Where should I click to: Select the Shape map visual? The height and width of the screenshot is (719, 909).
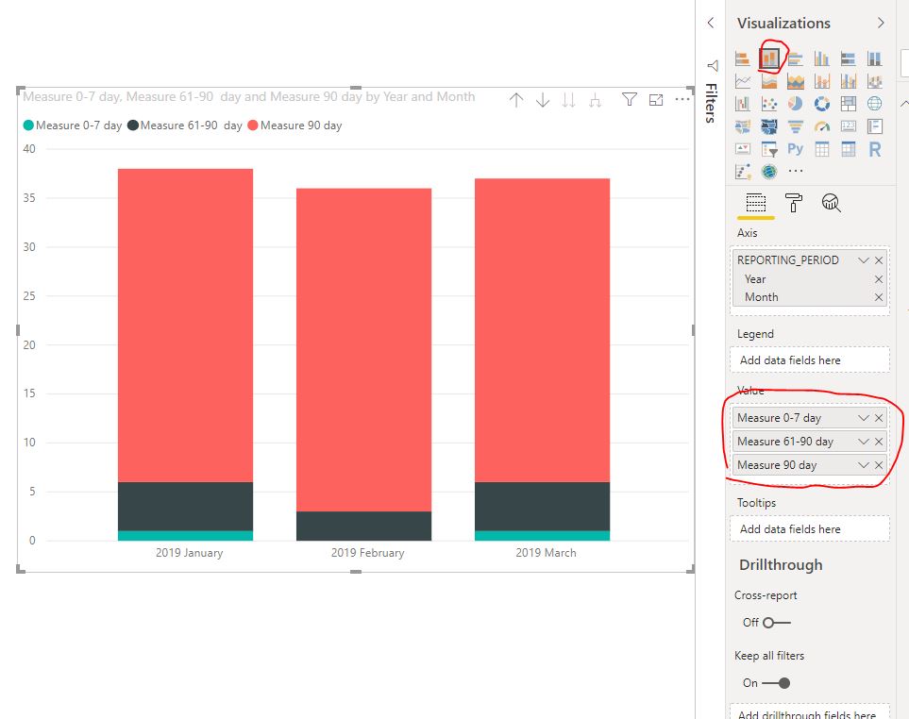[x=769, y=126]
